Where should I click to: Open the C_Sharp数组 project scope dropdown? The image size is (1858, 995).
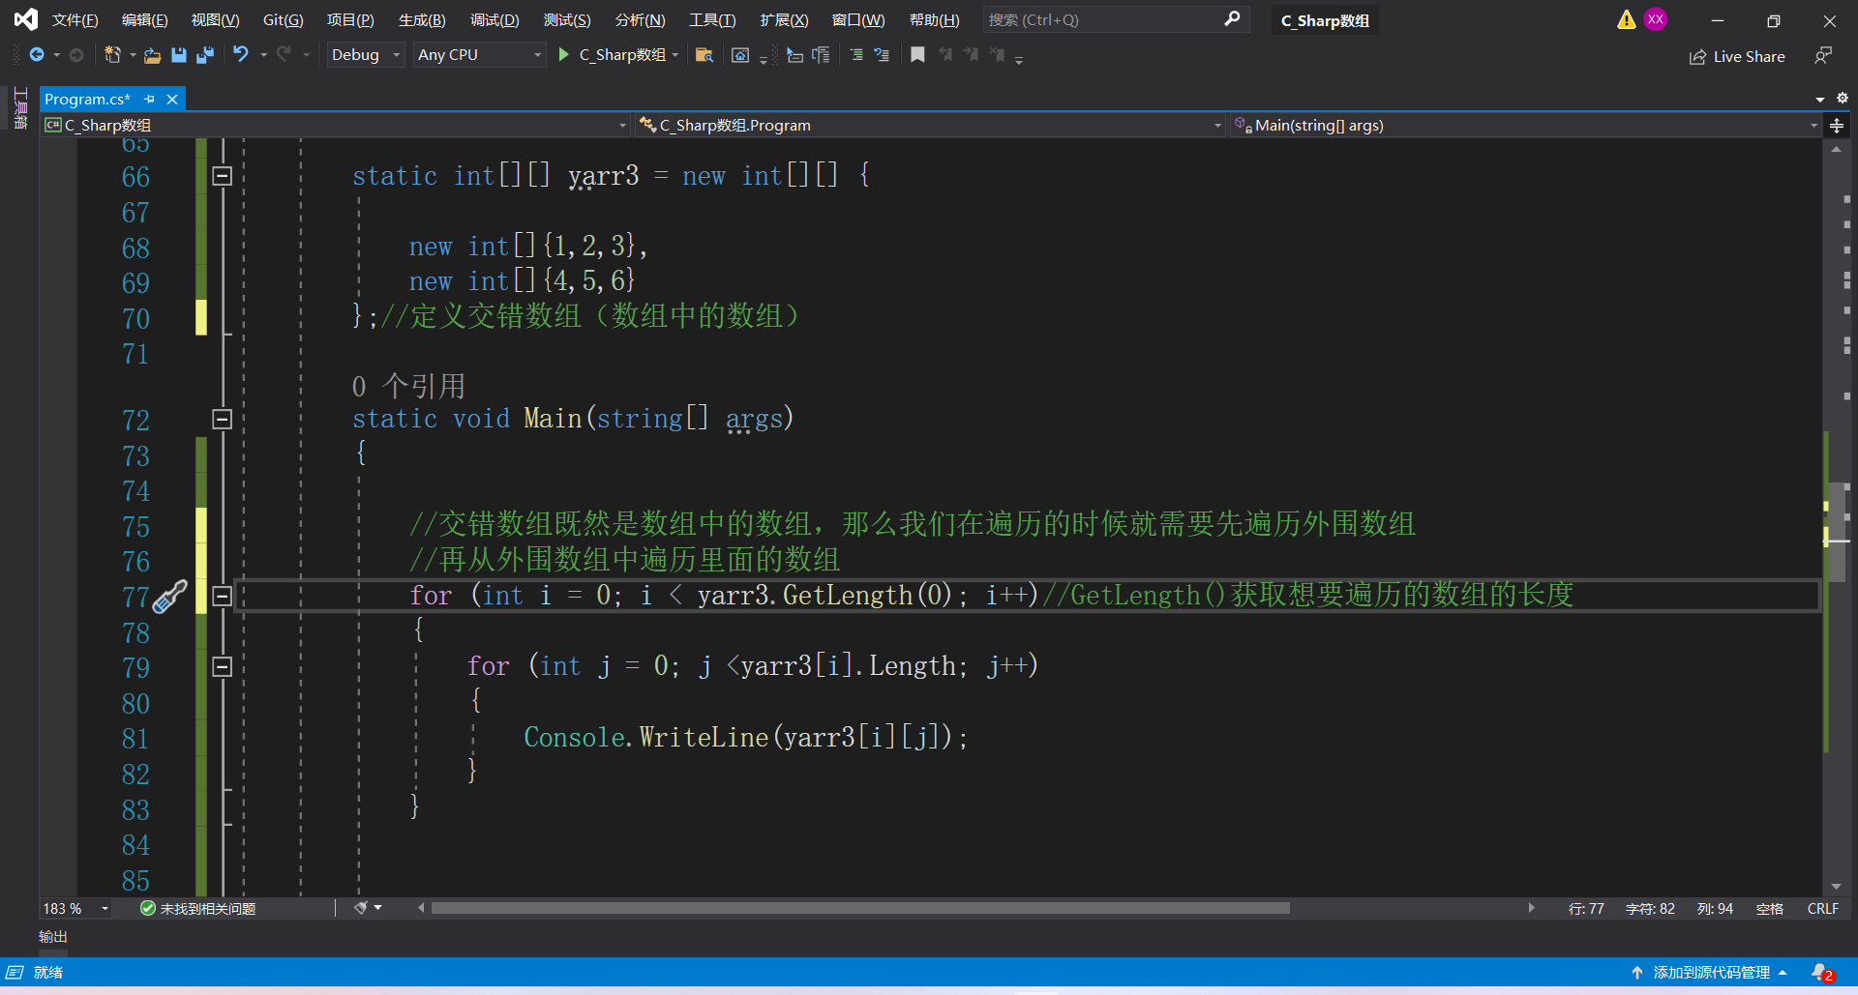(x=337, y=126)
